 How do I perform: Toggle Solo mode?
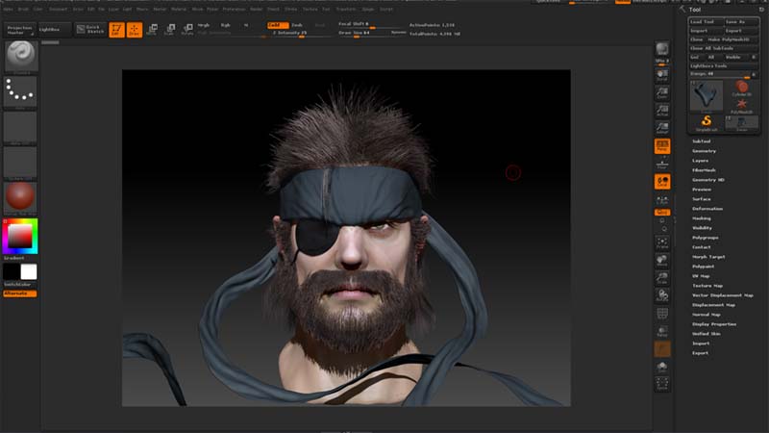tap(662, 367)
